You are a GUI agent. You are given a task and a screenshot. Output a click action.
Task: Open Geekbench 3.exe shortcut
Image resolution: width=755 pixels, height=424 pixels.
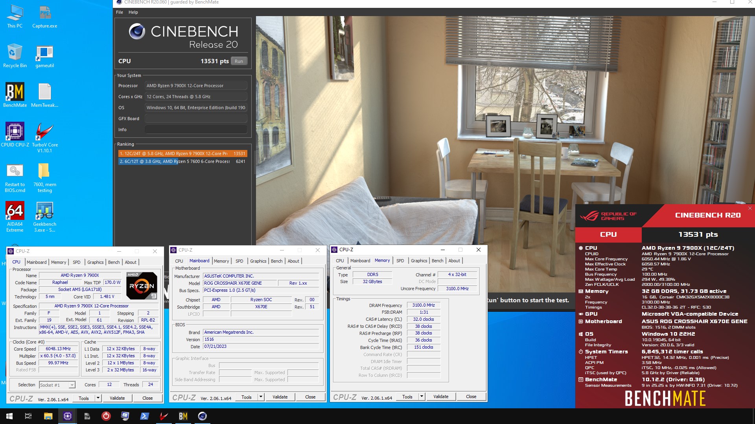pyautogui.click(x=45, y=217)
